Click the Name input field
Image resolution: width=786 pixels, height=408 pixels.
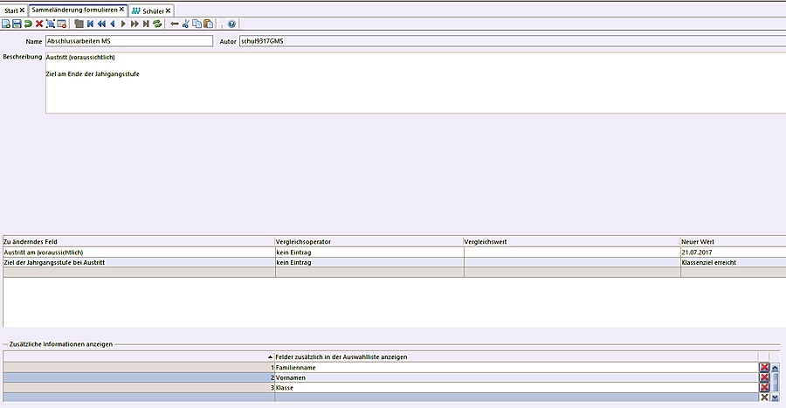tap(129, 41)
